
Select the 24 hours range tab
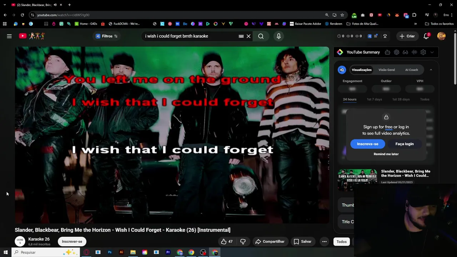tap(350, 99)
